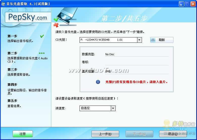Click the 自适应 read speed field
197x140 pixels.
[x=97, y=108]
